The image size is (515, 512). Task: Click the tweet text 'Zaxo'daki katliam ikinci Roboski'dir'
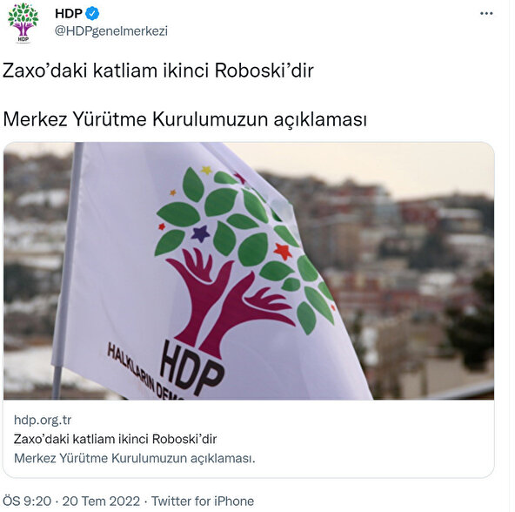point(158,71)
